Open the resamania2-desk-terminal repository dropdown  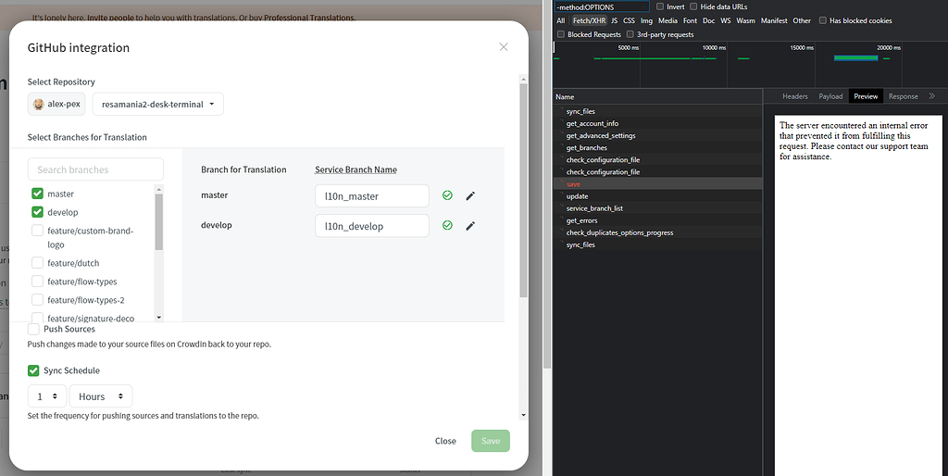click(157, 104)
